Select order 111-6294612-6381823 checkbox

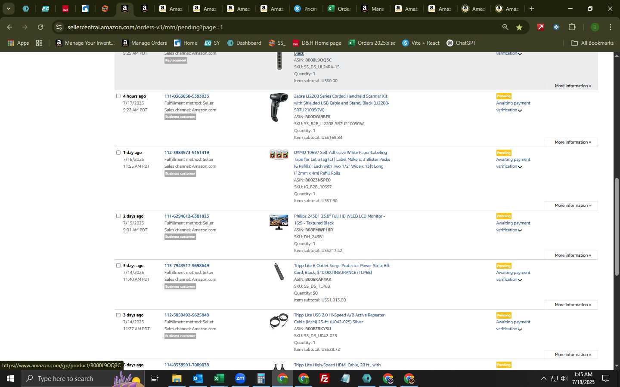pyautogui.click(x=118, y=216)
